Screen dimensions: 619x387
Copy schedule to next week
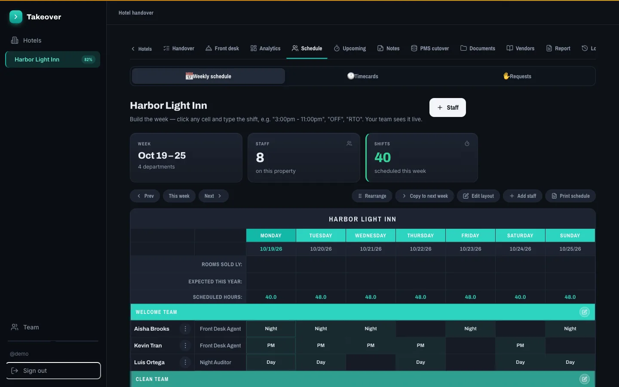pyautogui.click(x=425, y=196)
